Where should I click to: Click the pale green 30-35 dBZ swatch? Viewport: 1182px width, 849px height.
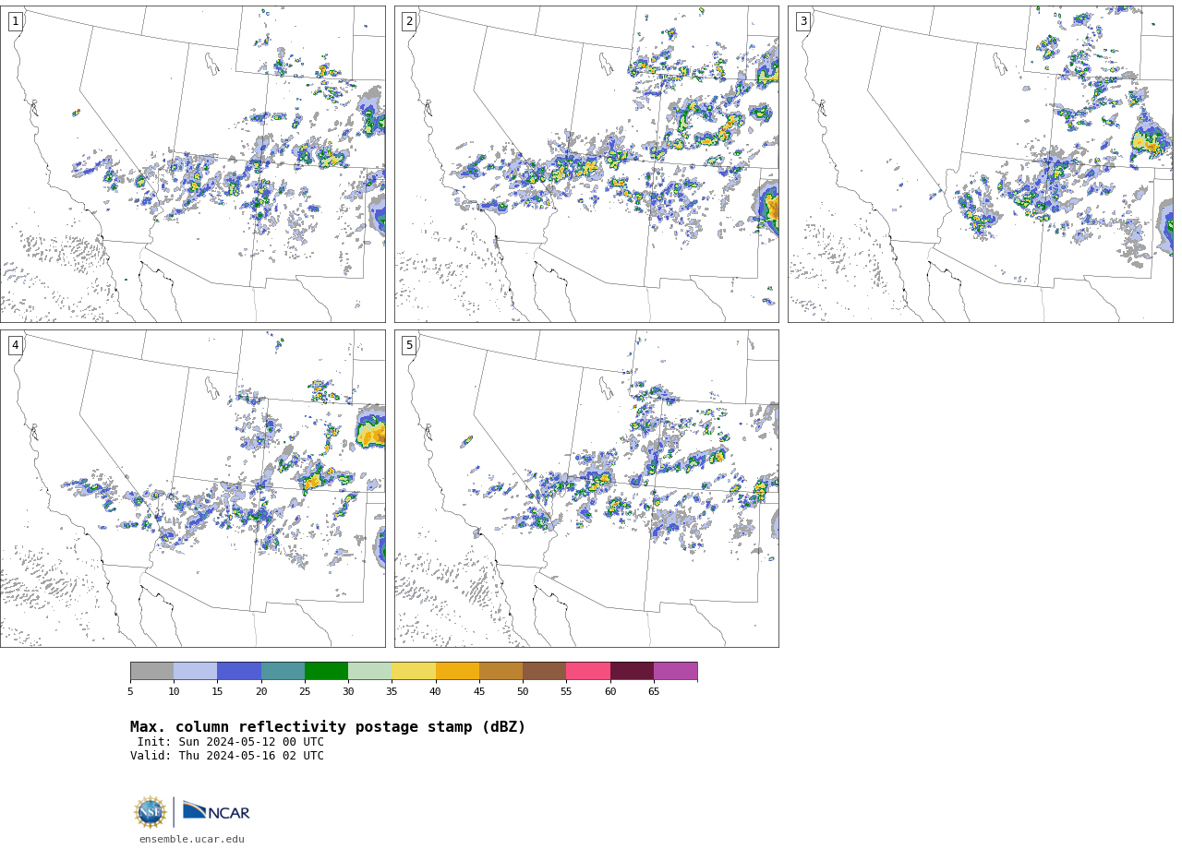[369, 671]
